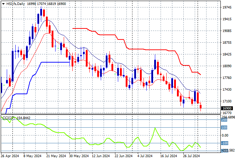Click the 19745 price axis label
235x160 pixels.
(x=227, y=7)
